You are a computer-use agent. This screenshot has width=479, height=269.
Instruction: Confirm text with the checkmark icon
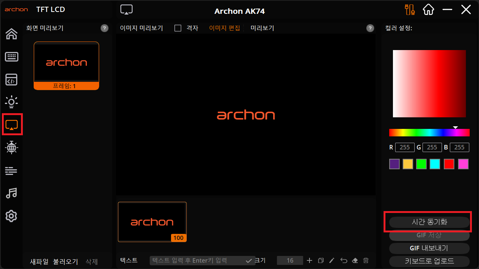[249, 261]
